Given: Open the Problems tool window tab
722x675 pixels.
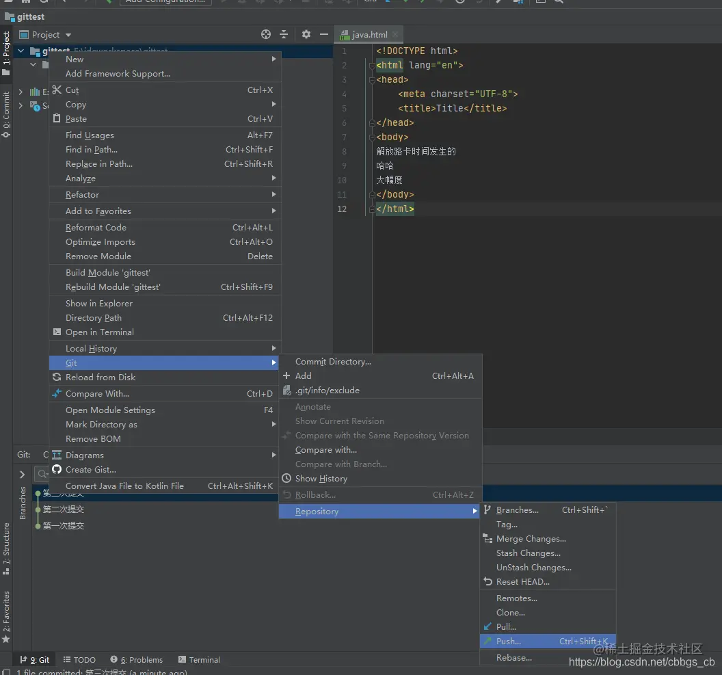Looking at the screenshot, I should (x=136, y=659).
